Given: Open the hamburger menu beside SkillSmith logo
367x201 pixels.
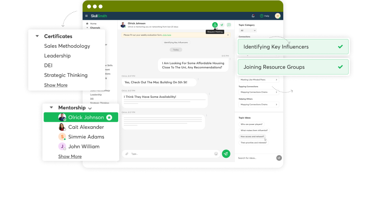Looking at the screenshot, I should (x=86, y=16).
